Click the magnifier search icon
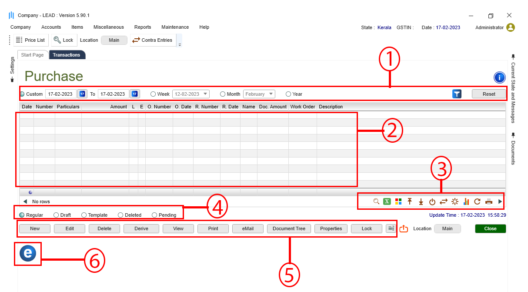The image size is (528, 292). coord(376,201)
